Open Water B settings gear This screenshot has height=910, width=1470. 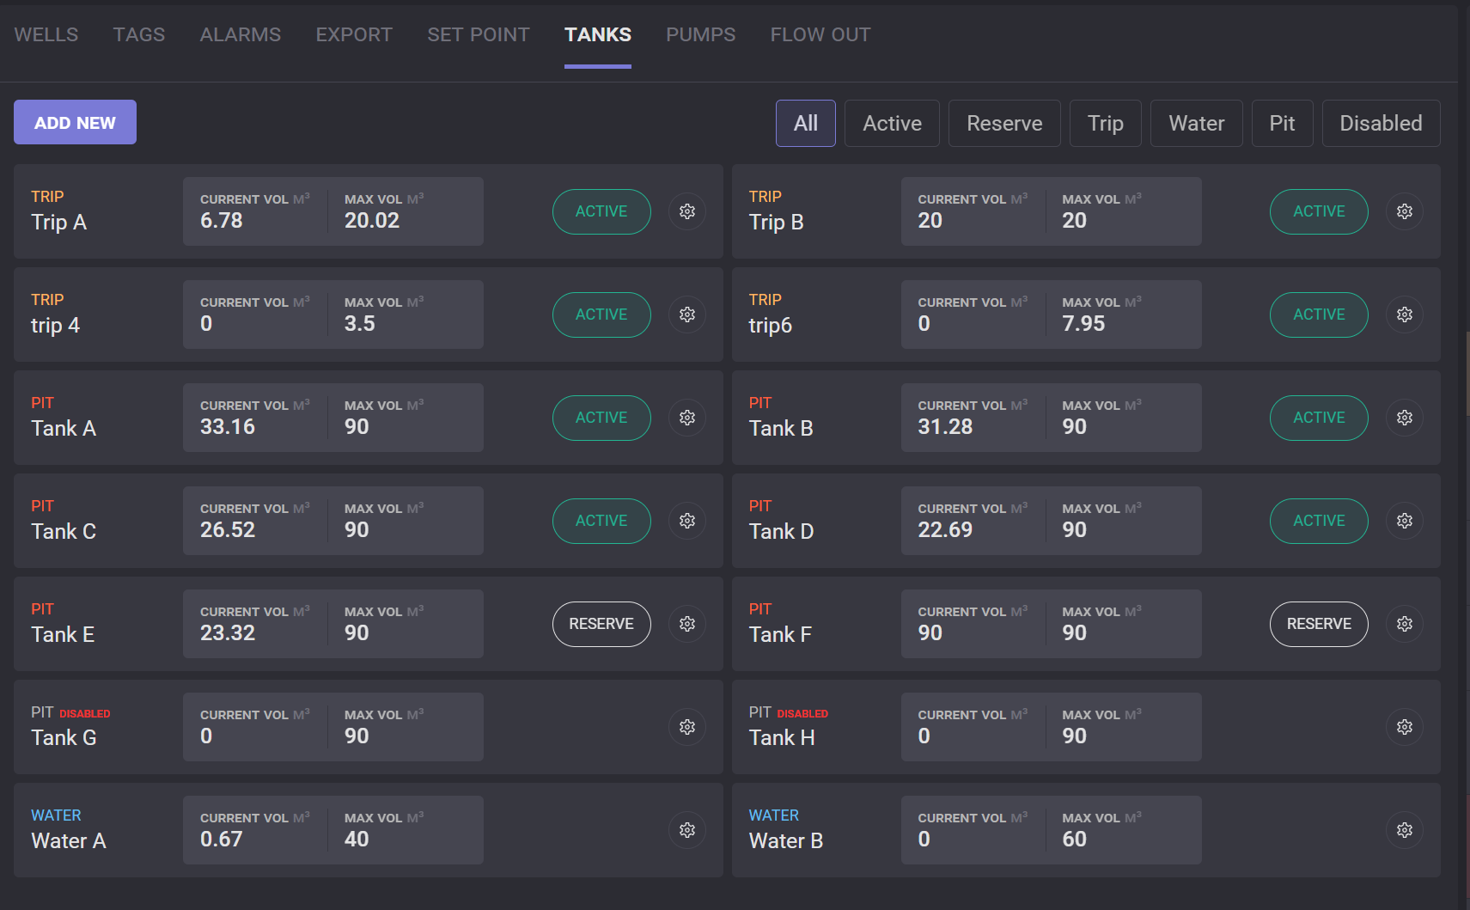coord(1404,830)
